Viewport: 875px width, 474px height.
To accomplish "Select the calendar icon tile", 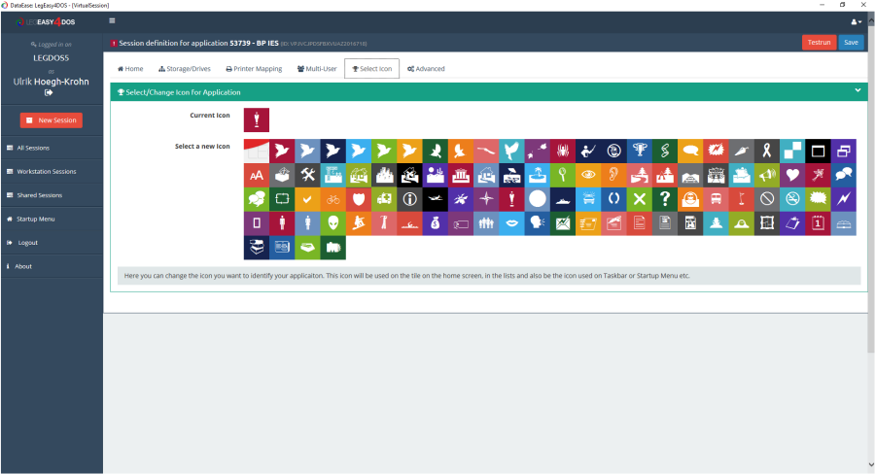I will pyautogui.click(x=818, y=223).
